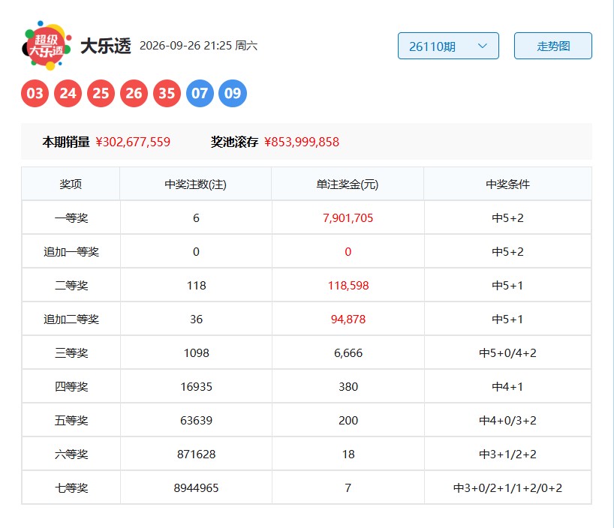Open the 26110期 issue dropdown
The width and height of the screenshot is (614, 528).
coord(448,46)
